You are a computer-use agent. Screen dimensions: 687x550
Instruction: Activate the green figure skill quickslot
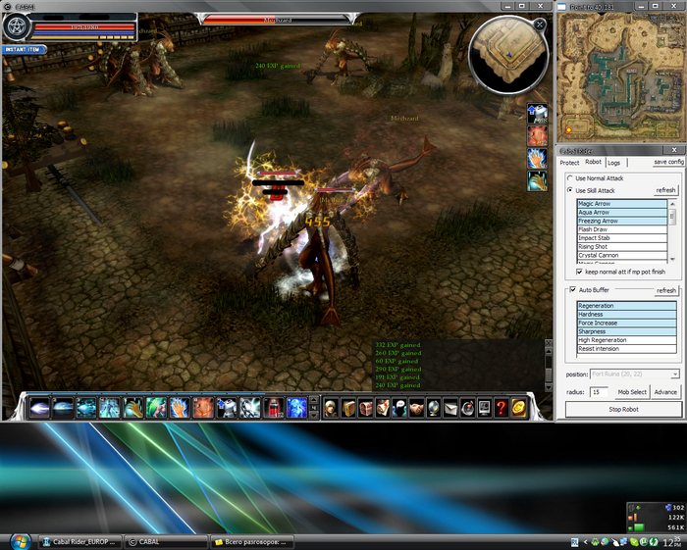pyautogui.click(x=156, y=408)
